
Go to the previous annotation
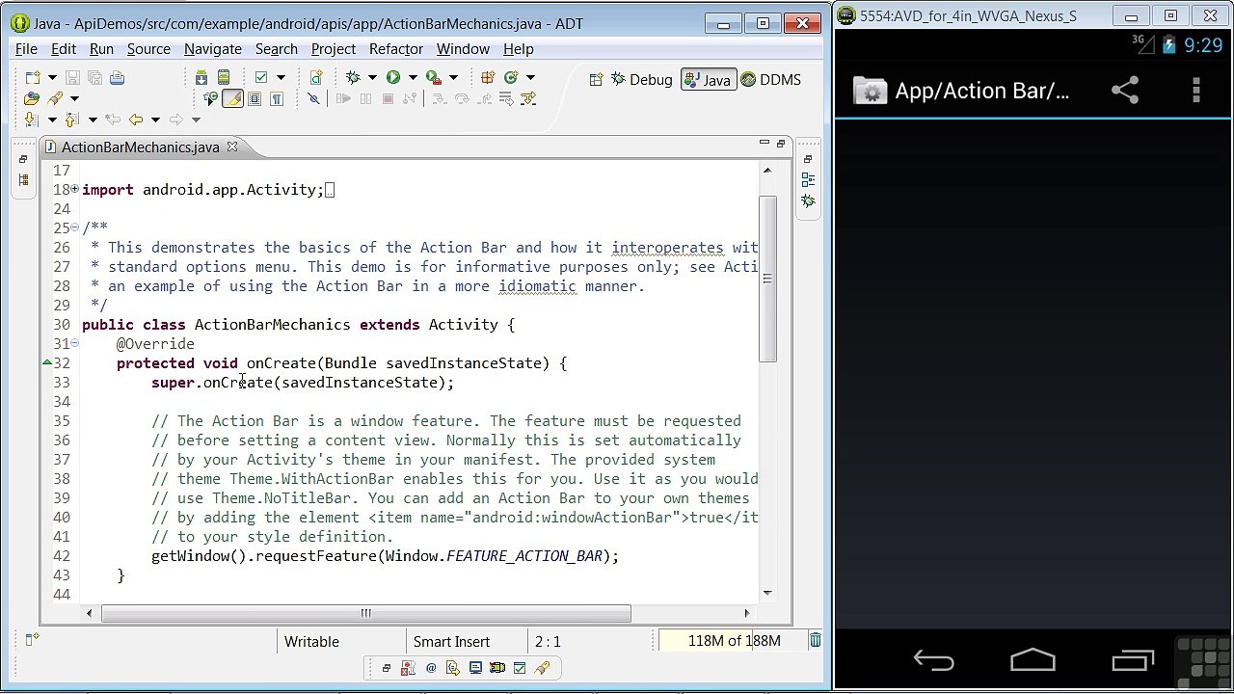(x=72, y=120)
